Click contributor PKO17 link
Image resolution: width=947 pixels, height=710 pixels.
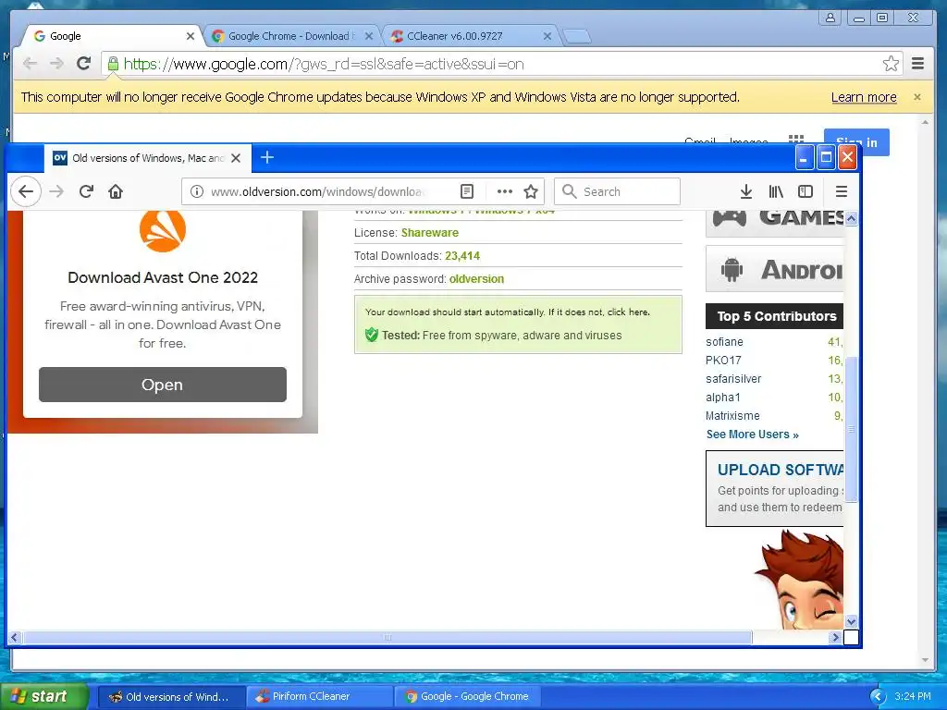point(723,360)
